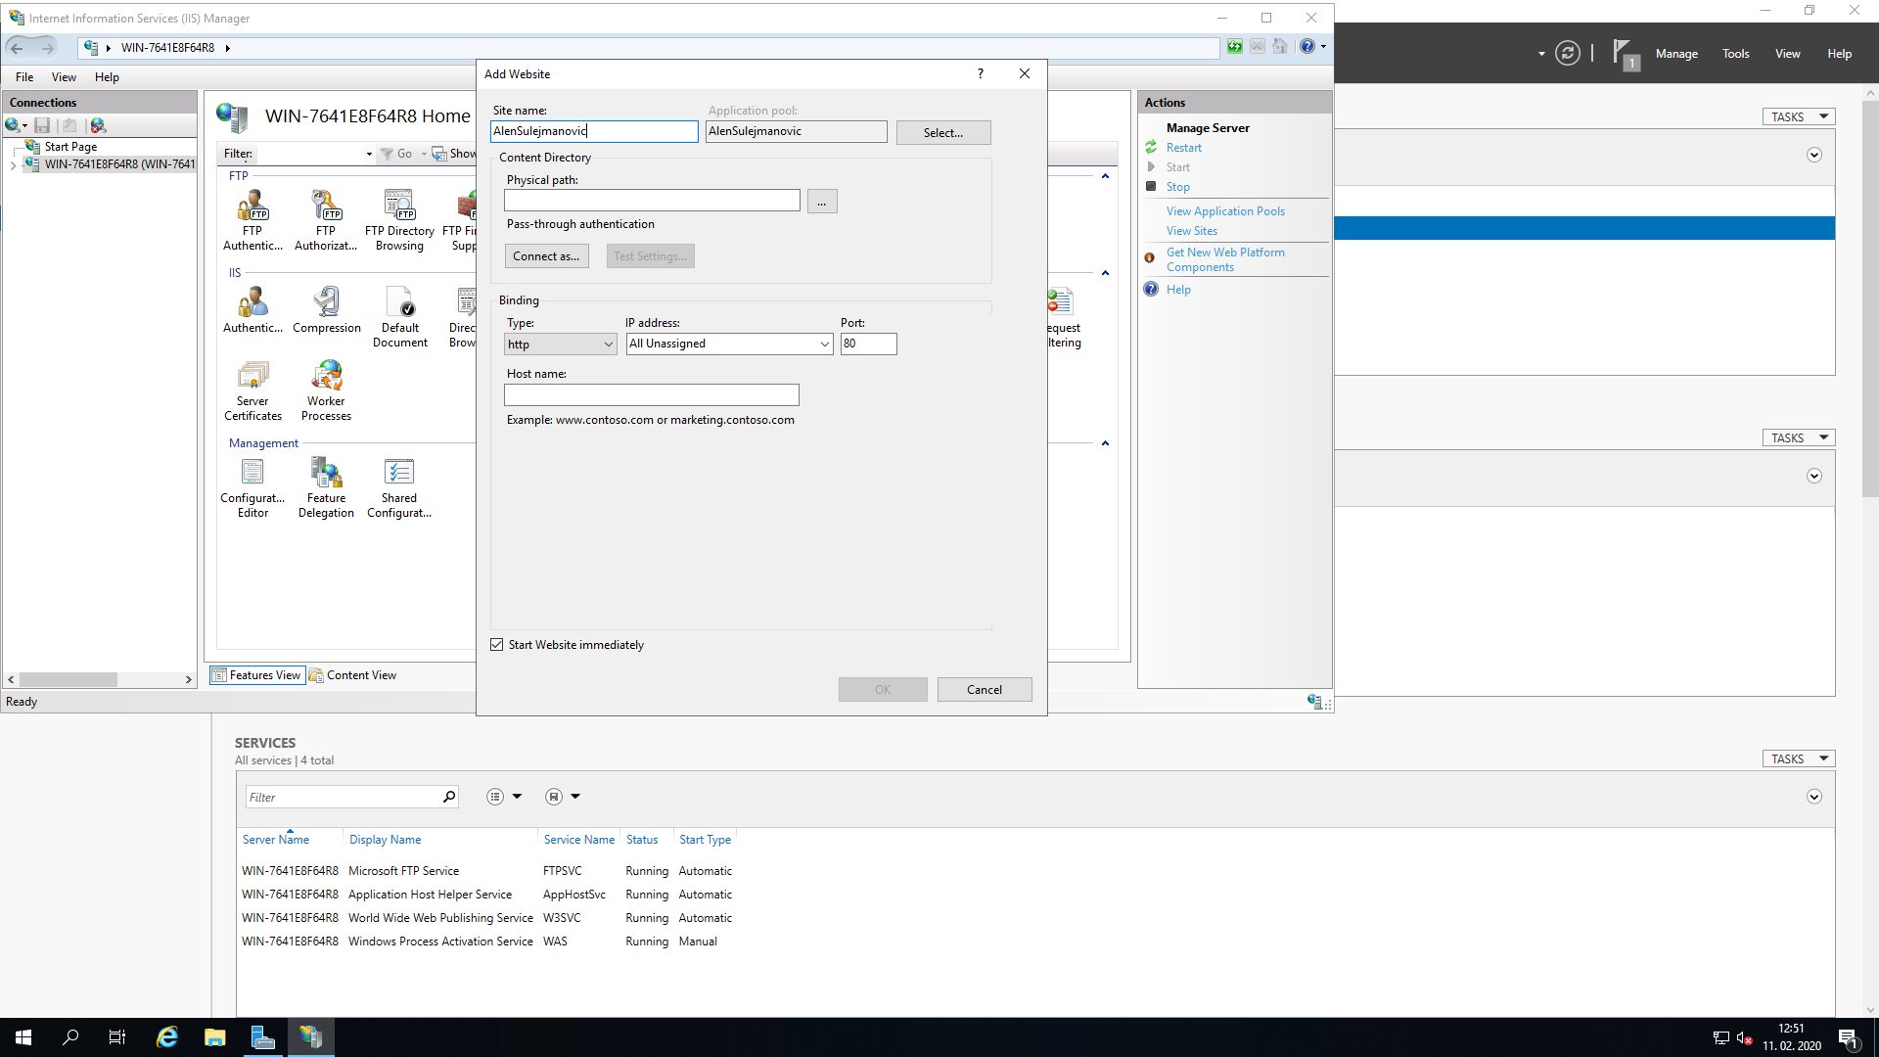This screenshot has width=1879, height=1057.
Task: Open Windows Start menu
Action: click(23, 1037)
